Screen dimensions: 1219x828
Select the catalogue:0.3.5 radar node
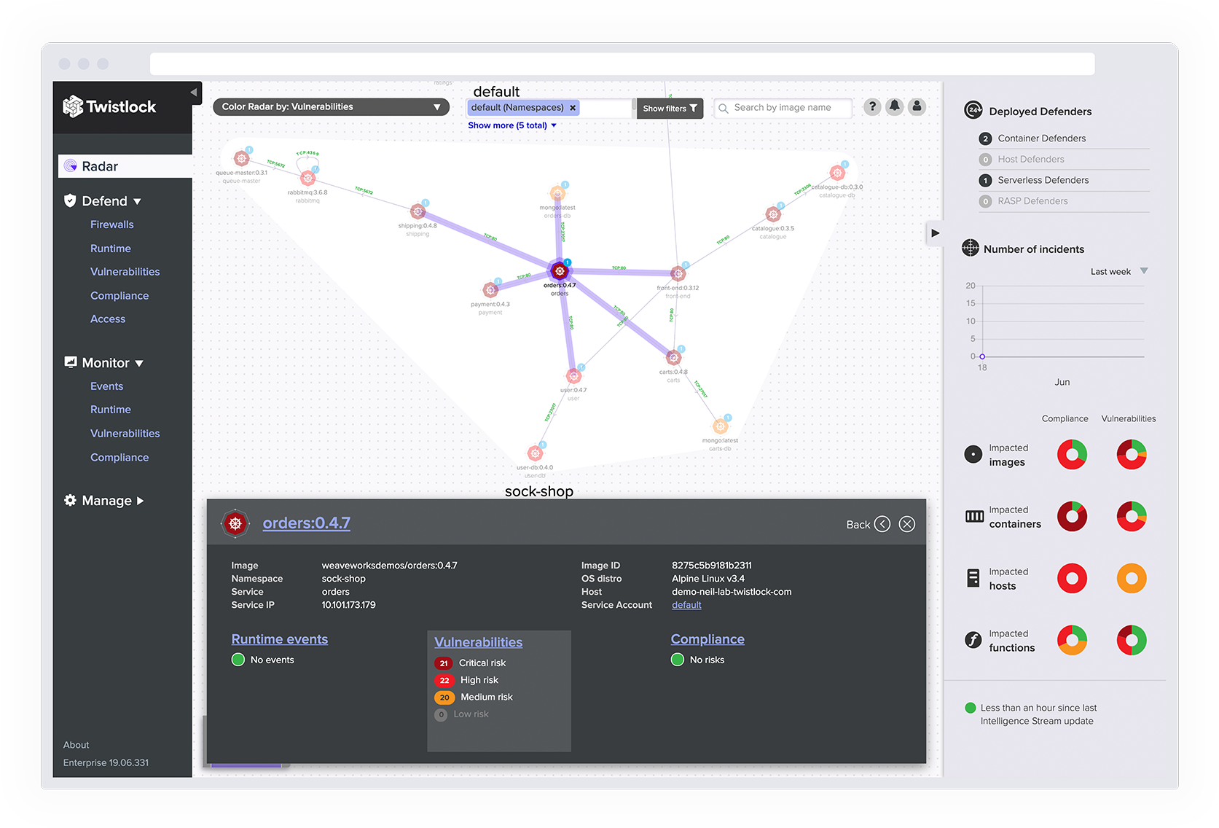[x=773, y=214]
